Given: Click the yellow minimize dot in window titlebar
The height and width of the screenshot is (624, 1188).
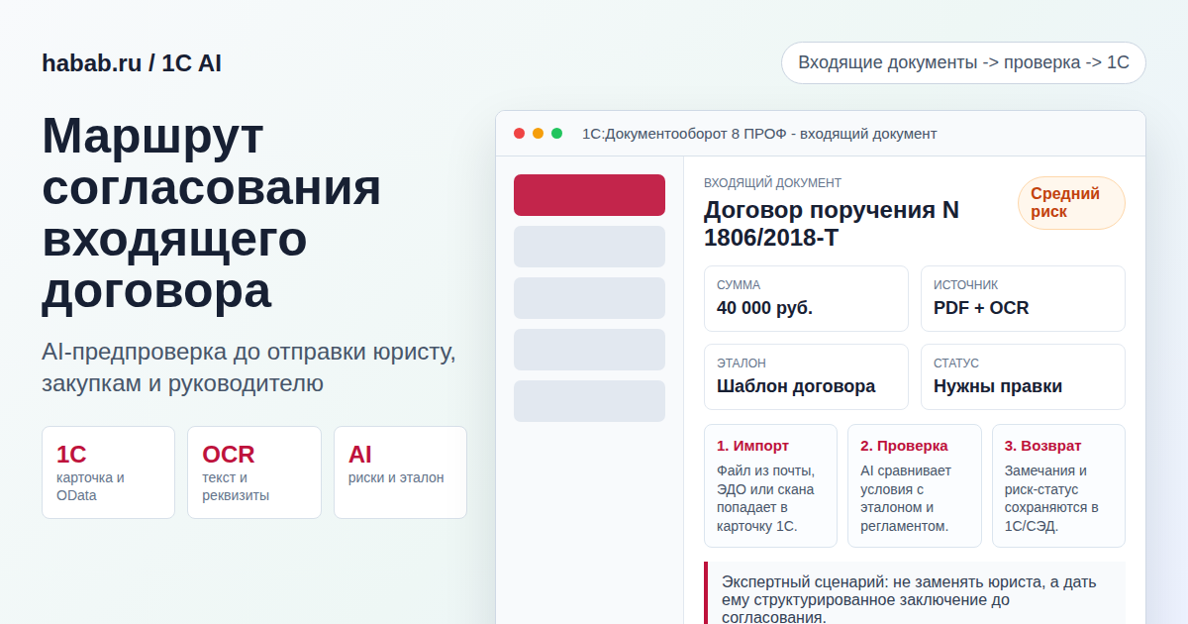Looking at the screenshot, I should (538, 134).
